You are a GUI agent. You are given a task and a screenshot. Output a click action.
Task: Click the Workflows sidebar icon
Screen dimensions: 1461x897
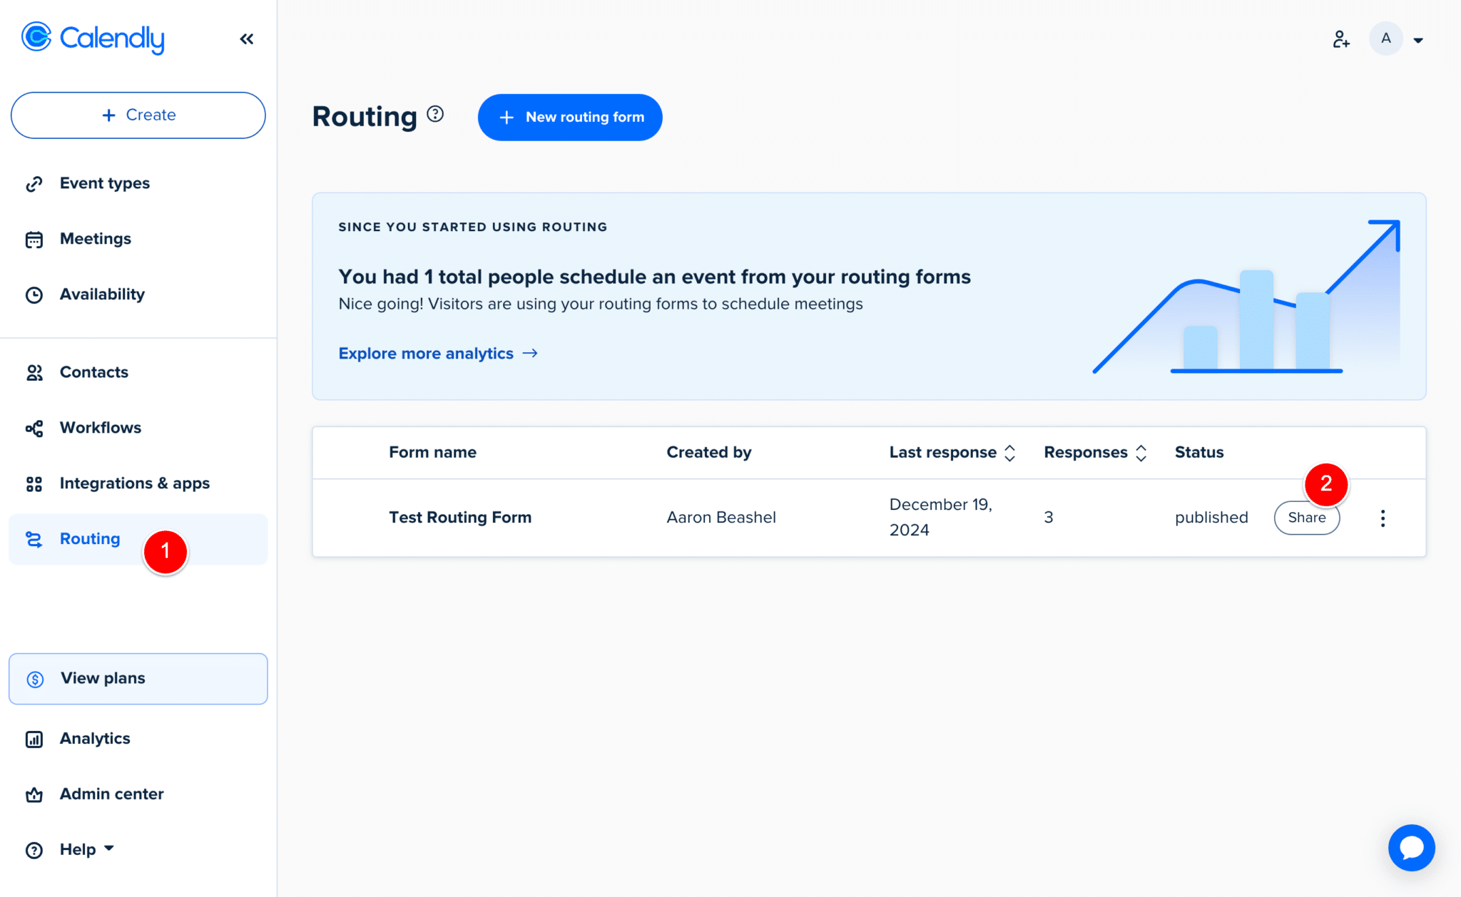coord(34,428)
